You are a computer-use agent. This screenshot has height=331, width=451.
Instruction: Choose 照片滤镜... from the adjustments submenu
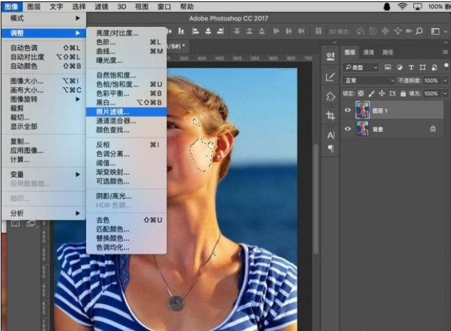pos(113,111)
